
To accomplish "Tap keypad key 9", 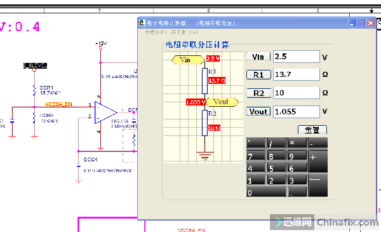I will click(297, 155).
